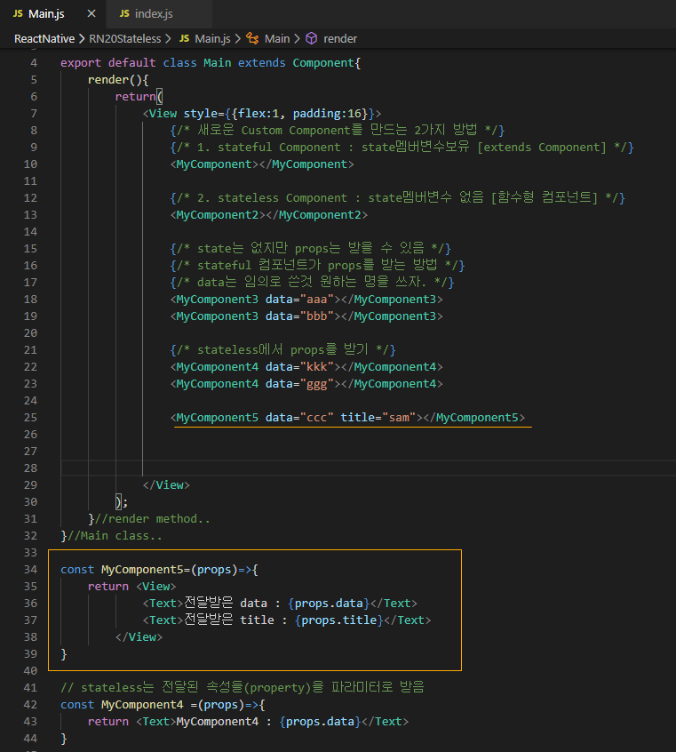Open RN20Stateless breadcrumb folder
This screenshot has width=676, height=752.
pyautogui.click(x=125, y=39)
